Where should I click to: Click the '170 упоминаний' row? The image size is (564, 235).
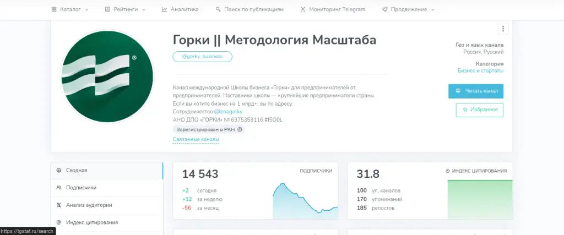tap(379, 199)
